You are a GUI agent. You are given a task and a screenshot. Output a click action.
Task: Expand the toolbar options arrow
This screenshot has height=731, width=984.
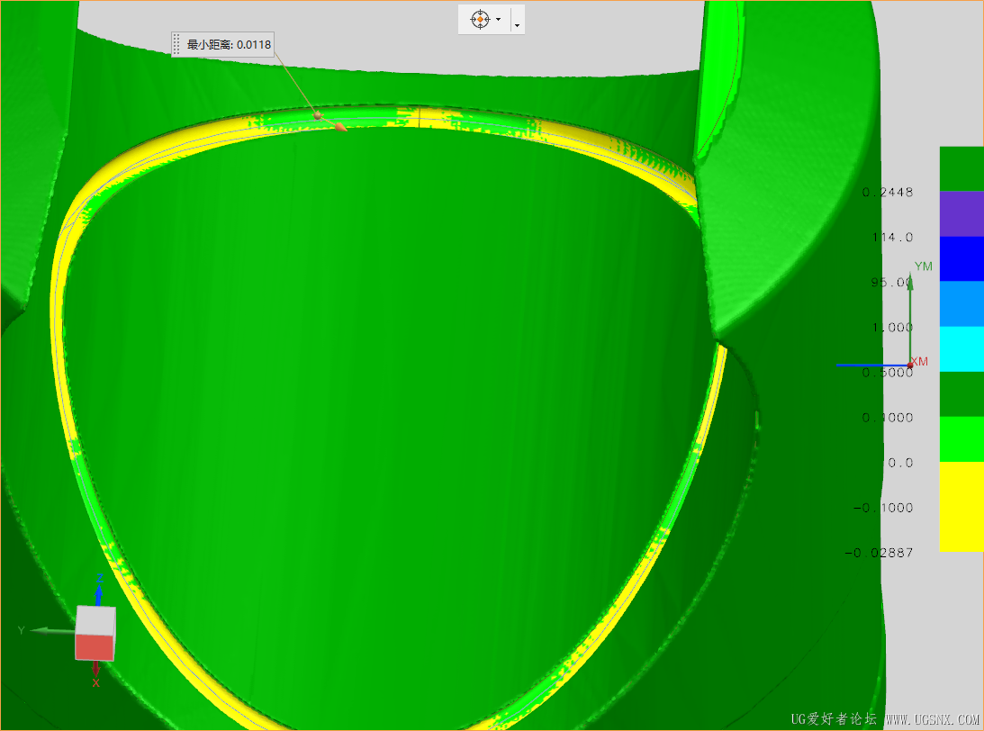point(517,25)
